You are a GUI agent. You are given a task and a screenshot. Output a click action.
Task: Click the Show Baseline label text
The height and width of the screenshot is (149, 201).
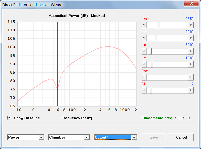[x=27, y=118]
